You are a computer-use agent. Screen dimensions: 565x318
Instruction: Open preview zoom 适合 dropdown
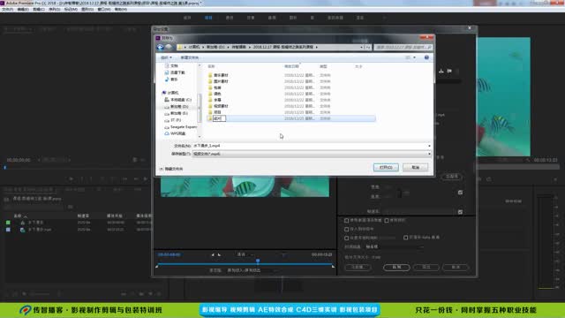(x=245, y=255)
